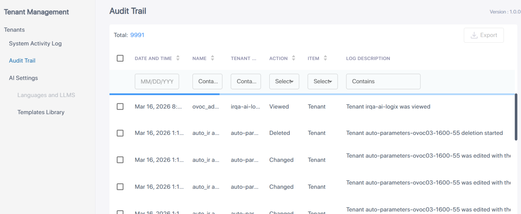Go to Audit Trail in sidebar
This screenshot has height=214, width=521.
pos(22,60)
